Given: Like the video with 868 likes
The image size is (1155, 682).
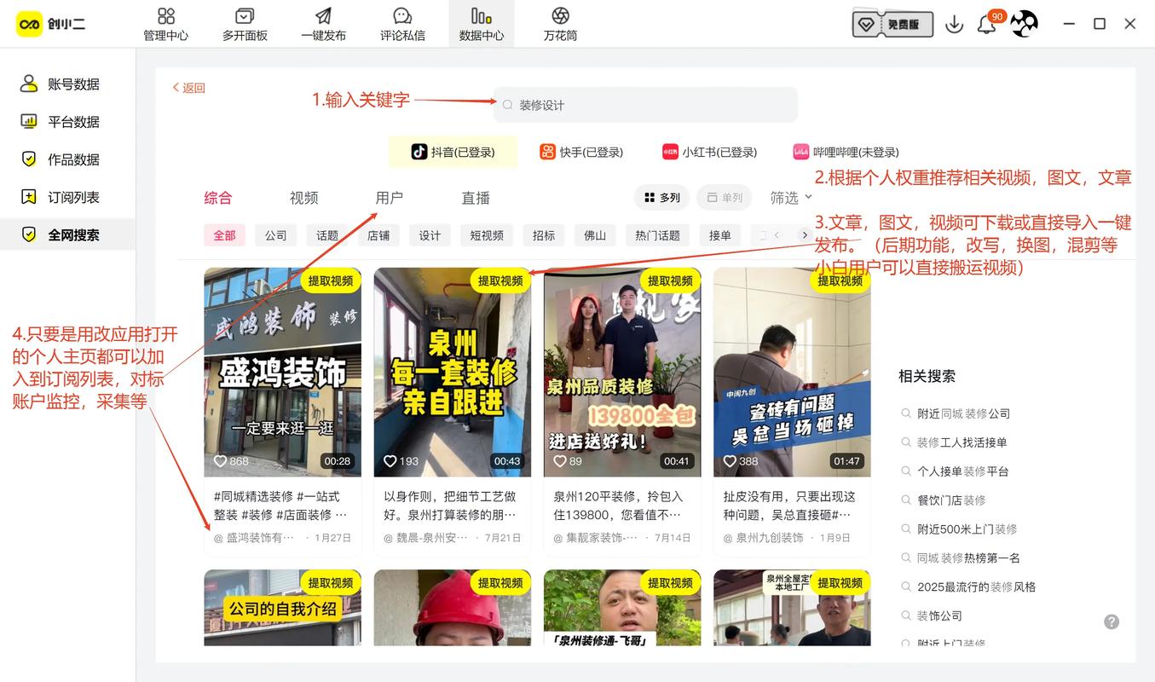Looking at the screenshot, I should (220, 461).
